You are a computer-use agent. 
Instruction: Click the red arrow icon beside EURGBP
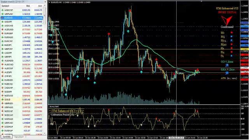[x=3, y=33]
